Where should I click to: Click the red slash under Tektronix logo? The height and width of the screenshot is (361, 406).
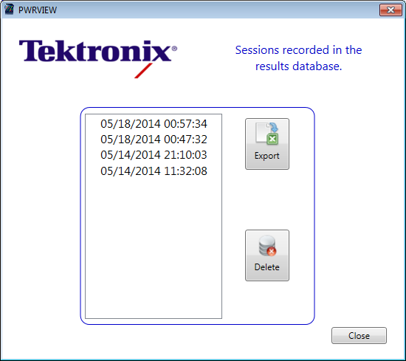click(x=143, y=70)
